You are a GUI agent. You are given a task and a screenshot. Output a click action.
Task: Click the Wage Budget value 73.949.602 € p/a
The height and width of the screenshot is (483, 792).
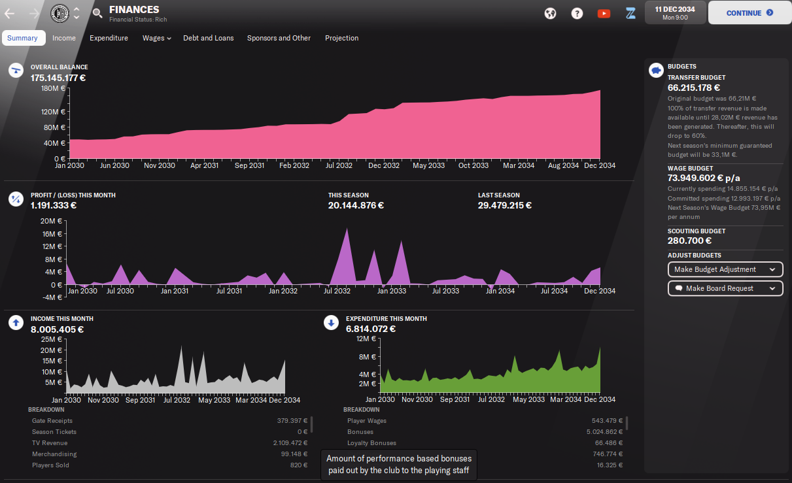click(x=703, y=178)
